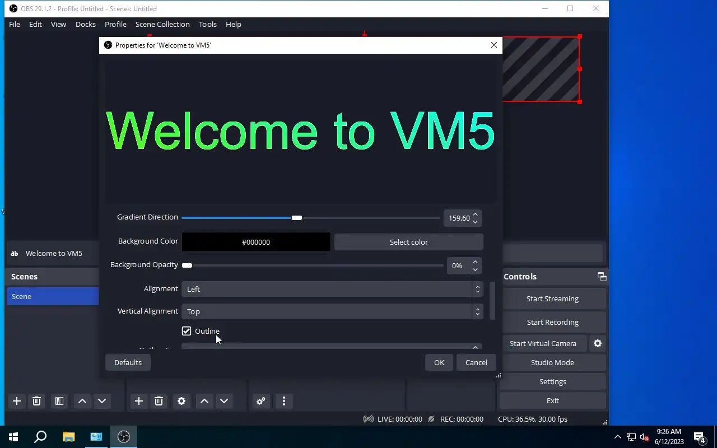Image resolution: width=717 pixels, height=448 pixels.
Task: Click the Background Opacity 0% value field
Action: (458, 266)
